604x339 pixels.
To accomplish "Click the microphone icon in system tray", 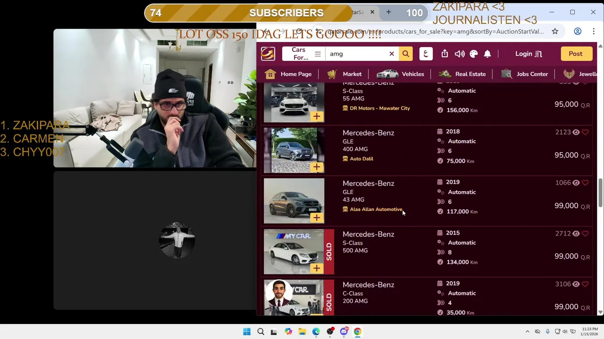I will click(547, 331).
